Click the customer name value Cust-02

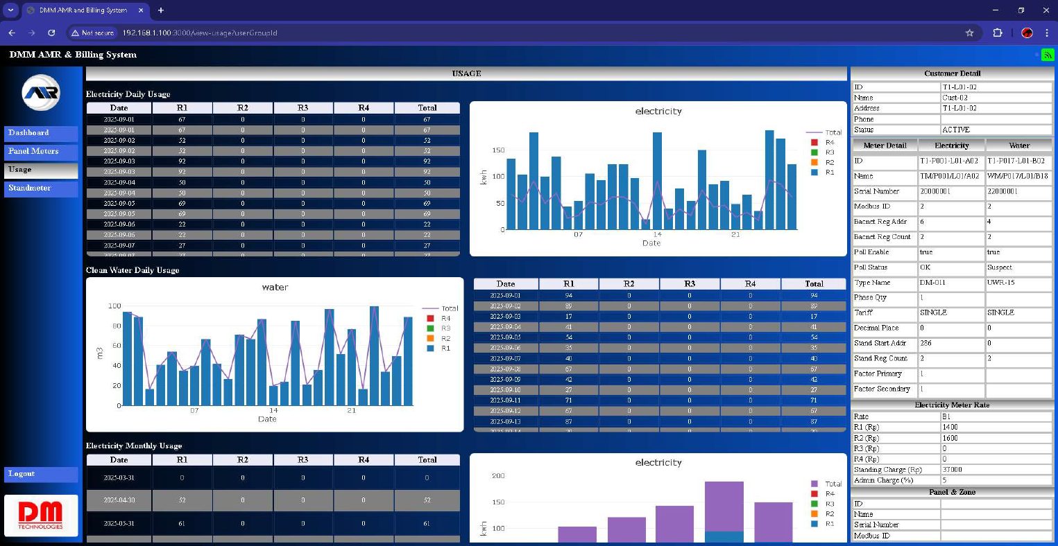coord(996,98)
